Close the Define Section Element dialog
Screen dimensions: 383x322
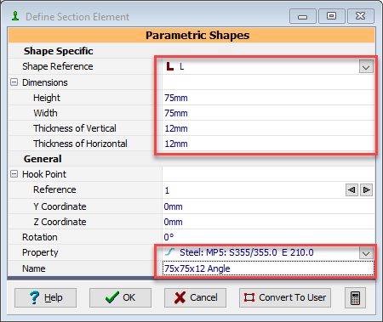pos(361,16)
